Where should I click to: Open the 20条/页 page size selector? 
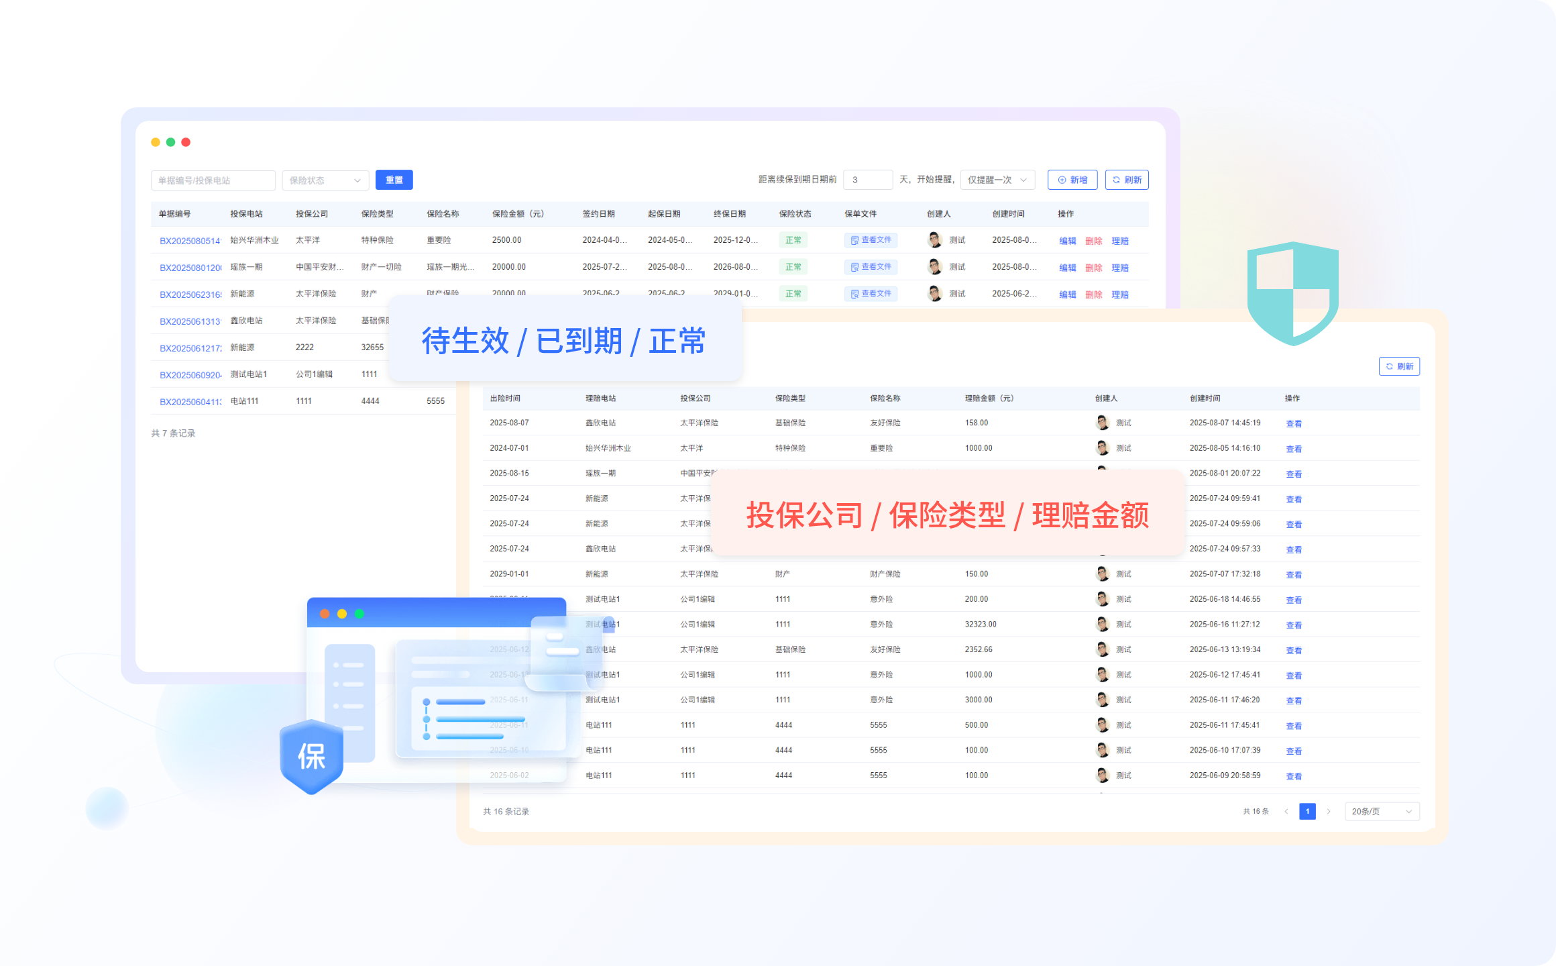pos(1381,812)
